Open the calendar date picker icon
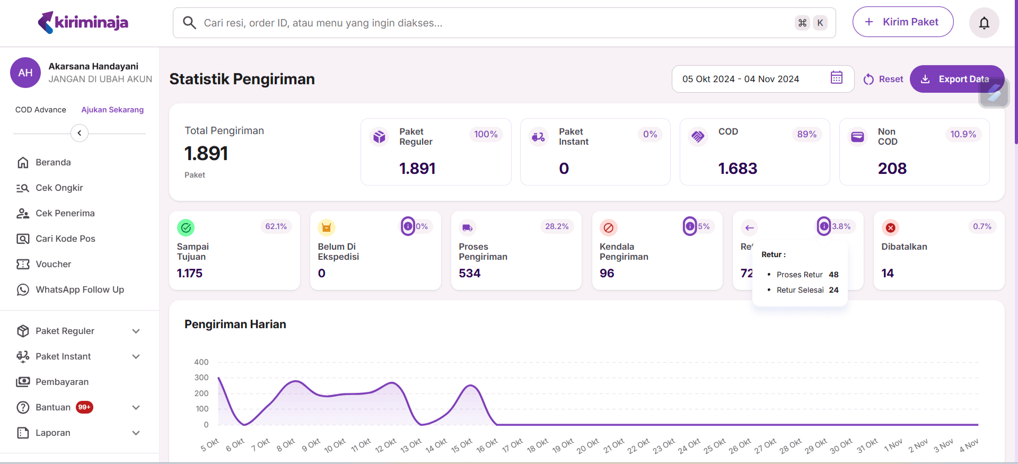The image size is (1018, 464). [x=836, y=77]
